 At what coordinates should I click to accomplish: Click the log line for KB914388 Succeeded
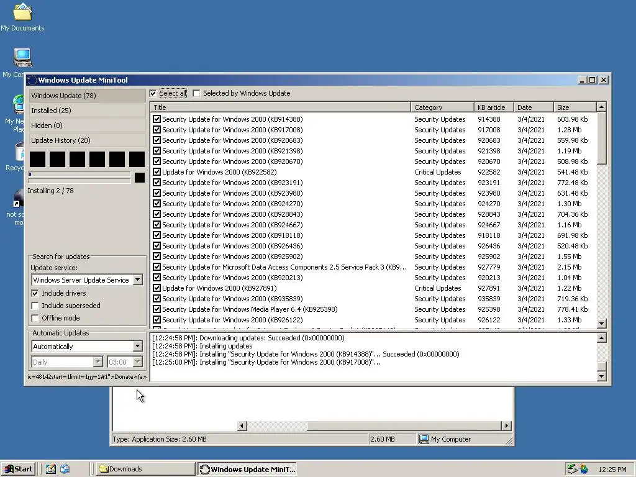coord(306,354)
